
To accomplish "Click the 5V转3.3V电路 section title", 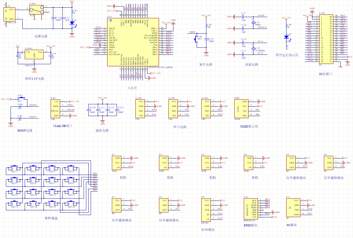I will pyautogui.click(x=34, y=79).
